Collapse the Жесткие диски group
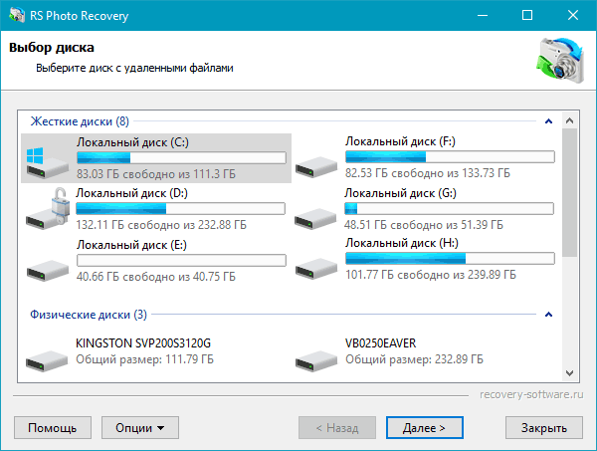 pyautogui.click(x=548, y=121)
